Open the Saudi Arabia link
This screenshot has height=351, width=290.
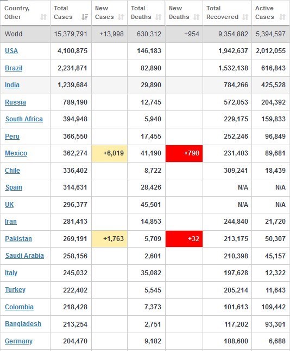[x=24, y=256]
